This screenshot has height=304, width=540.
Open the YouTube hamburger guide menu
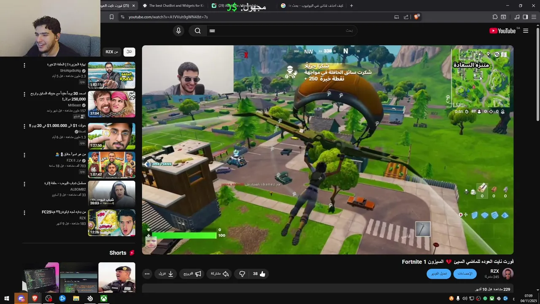[x=526, y=31]
